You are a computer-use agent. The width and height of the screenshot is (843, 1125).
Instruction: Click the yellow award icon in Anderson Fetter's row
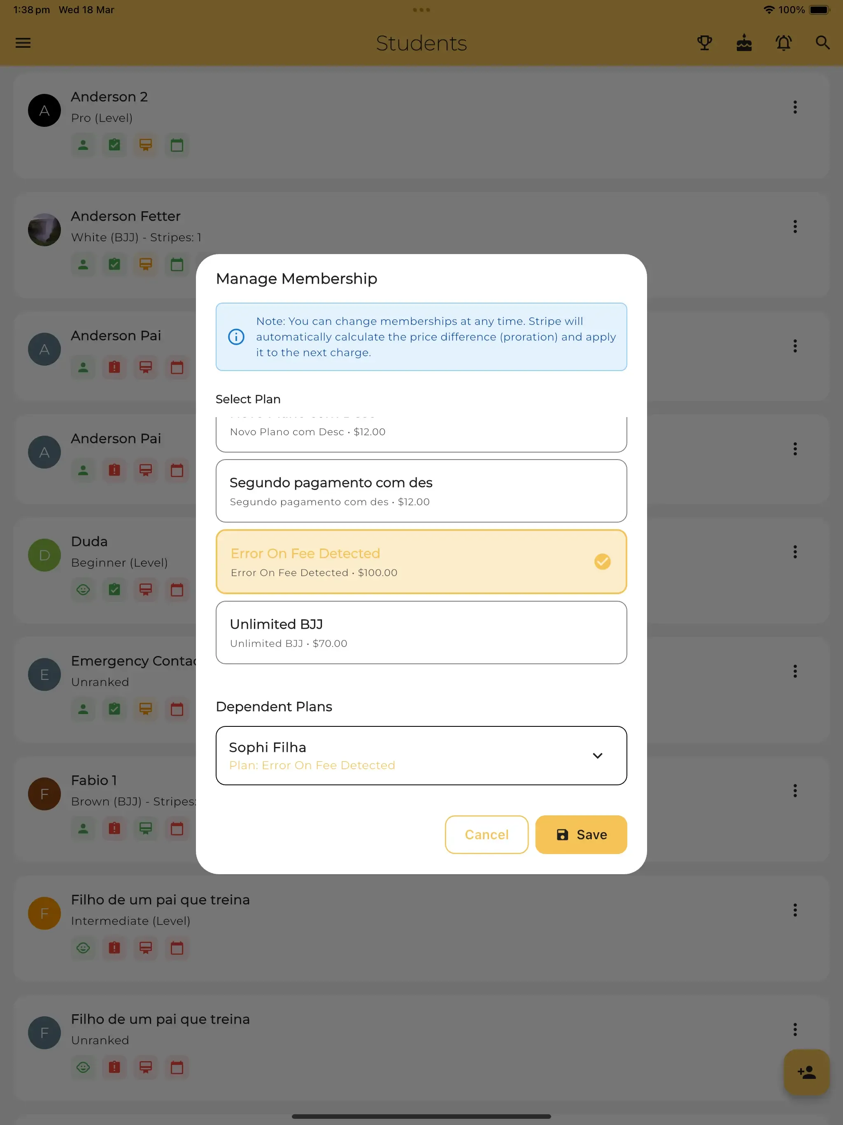coord(145,264)
